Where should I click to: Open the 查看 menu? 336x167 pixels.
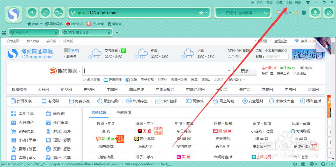pyautogui.click(x=269, y=3)
